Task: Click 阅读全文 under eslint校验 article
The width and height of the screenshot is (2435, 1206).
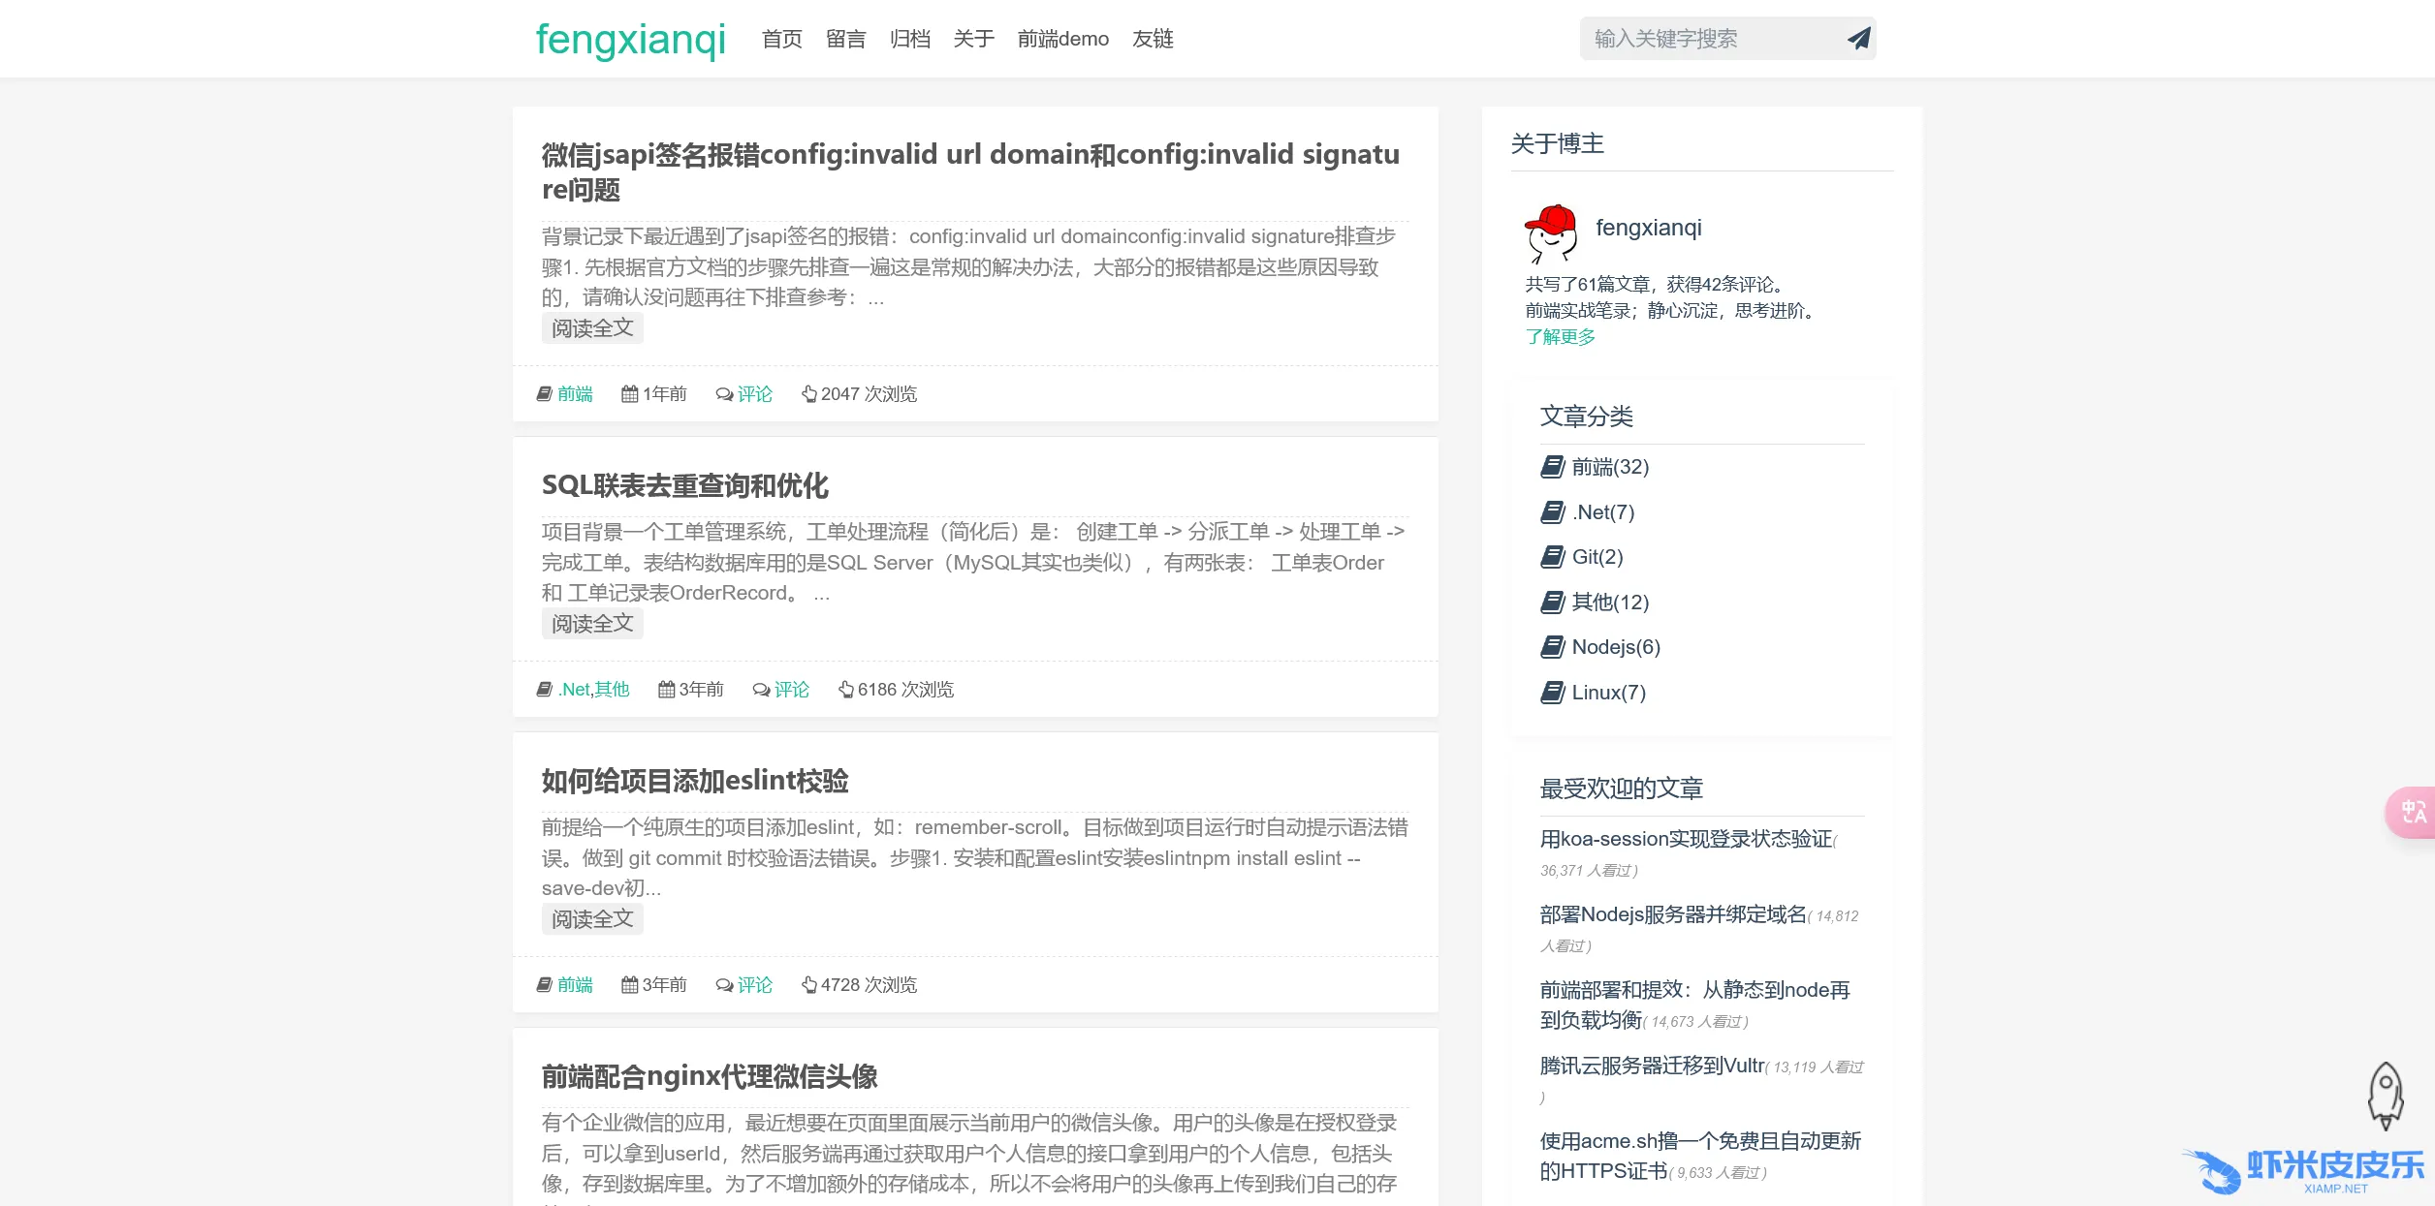Action: click(x=592, y=919)
